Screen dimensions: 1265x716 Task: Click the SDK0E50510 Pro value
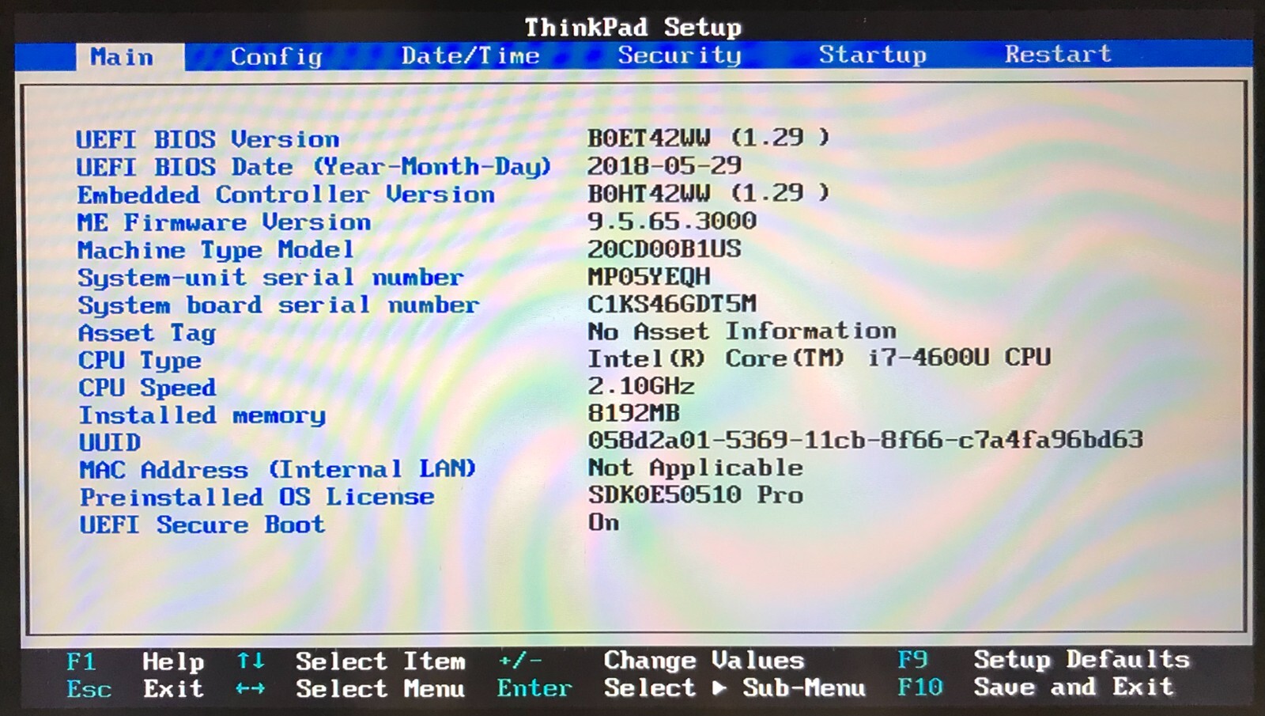695,494
